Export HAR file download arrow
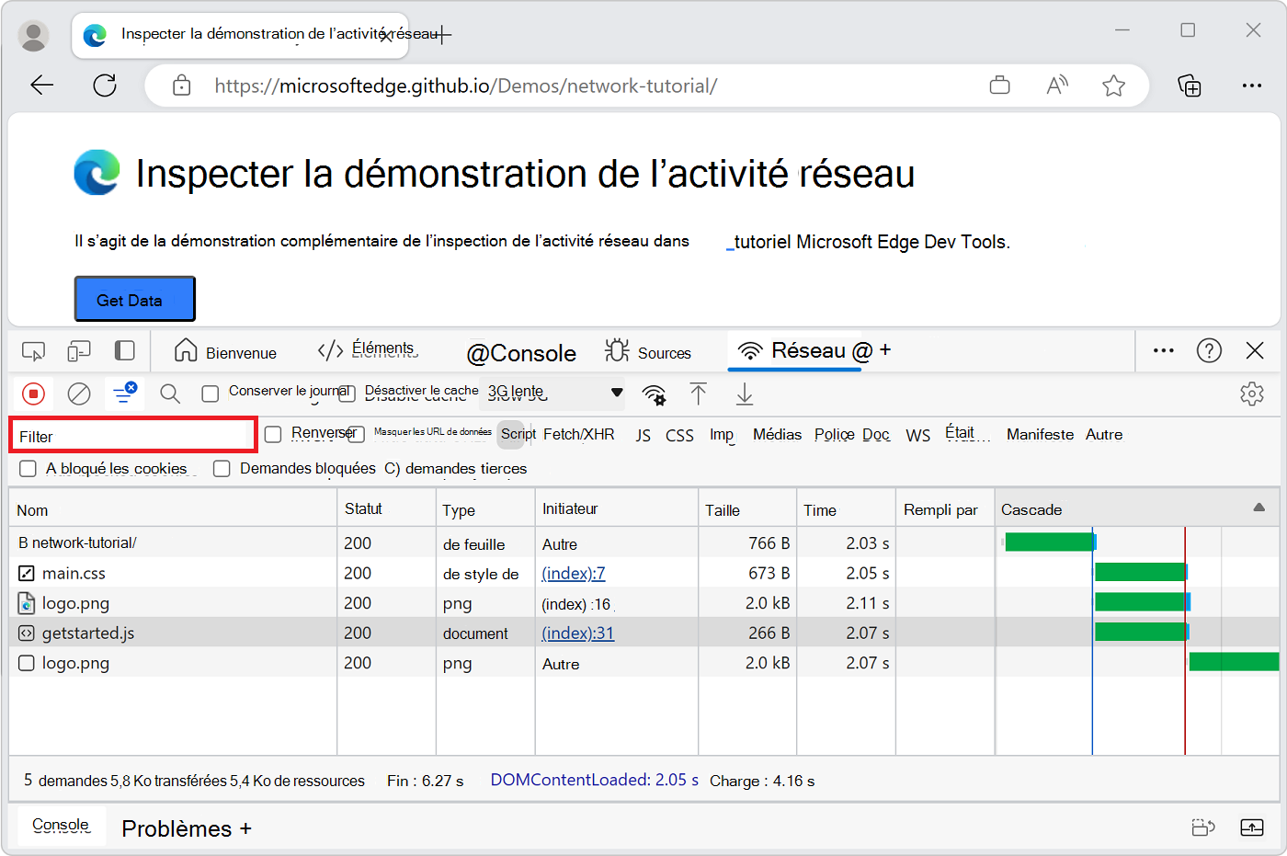Image resolution: width=1287 pixels, height=856 pixels. (745, 394)
